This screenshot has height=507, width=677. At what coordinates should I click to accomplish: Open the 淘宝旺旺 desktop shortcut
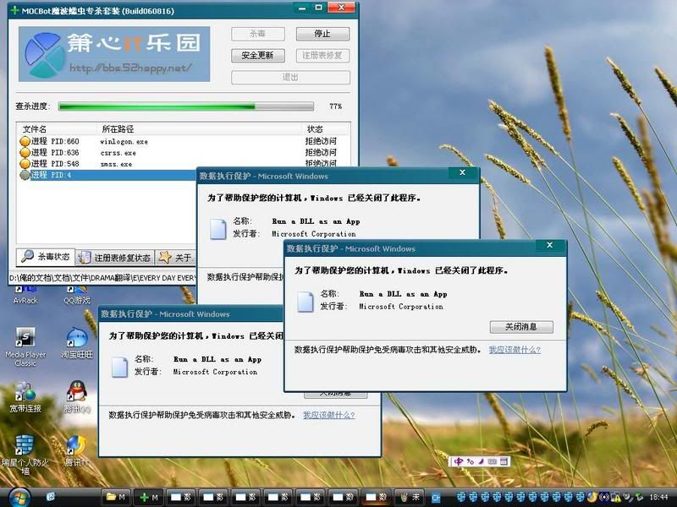click(x=77, y=338)
